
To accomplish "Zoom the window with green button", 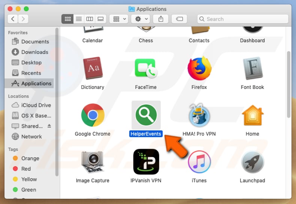I will [x=26, y=9].
